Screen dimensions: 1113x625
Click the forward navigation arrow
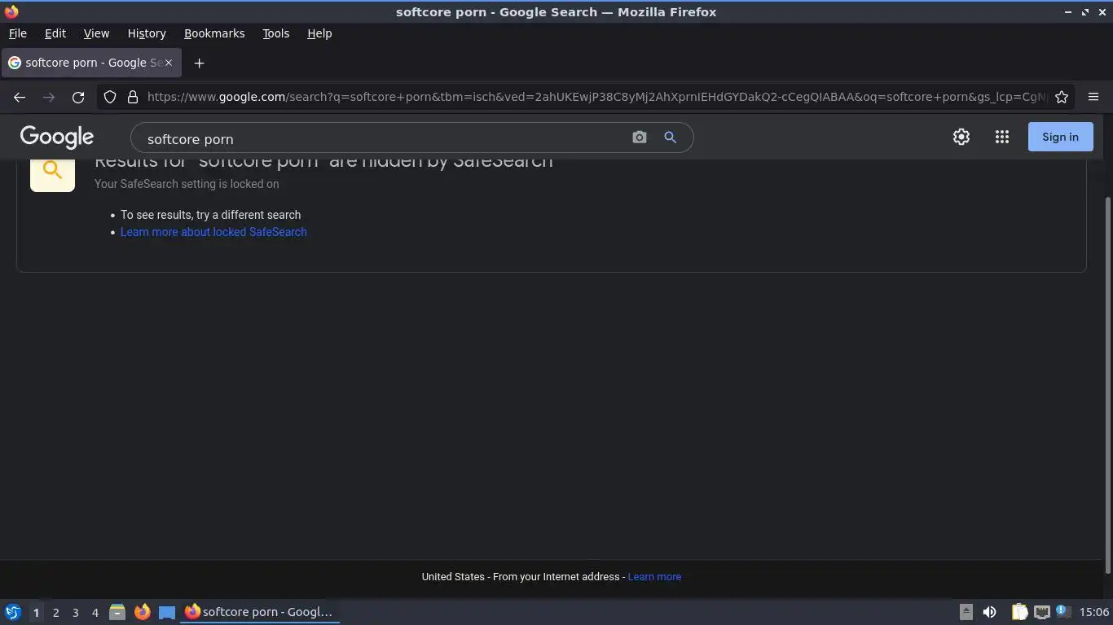click(x=49, y=97)
